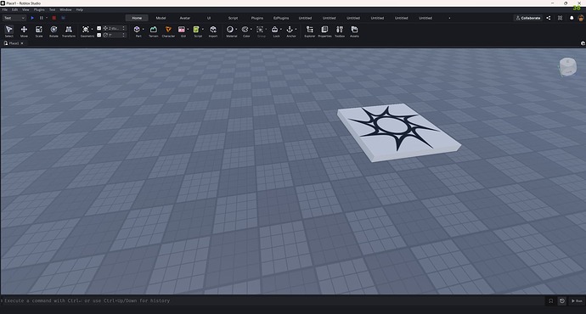Open the Plugins menu in menu bar

[39, 9]
